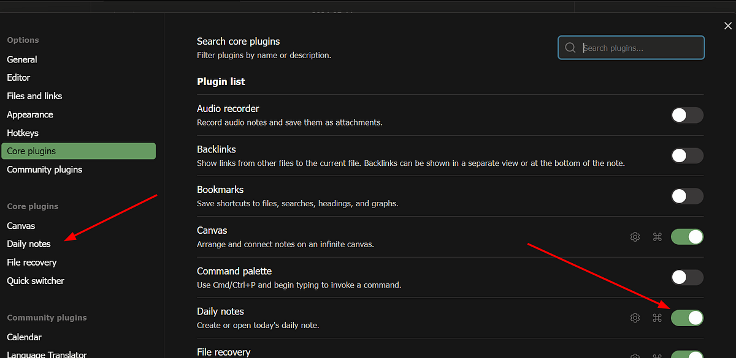Click 'Arrange and connect notes' description
Screen dimensions: 736x358
pyautogui.click(x=285, y=244)
